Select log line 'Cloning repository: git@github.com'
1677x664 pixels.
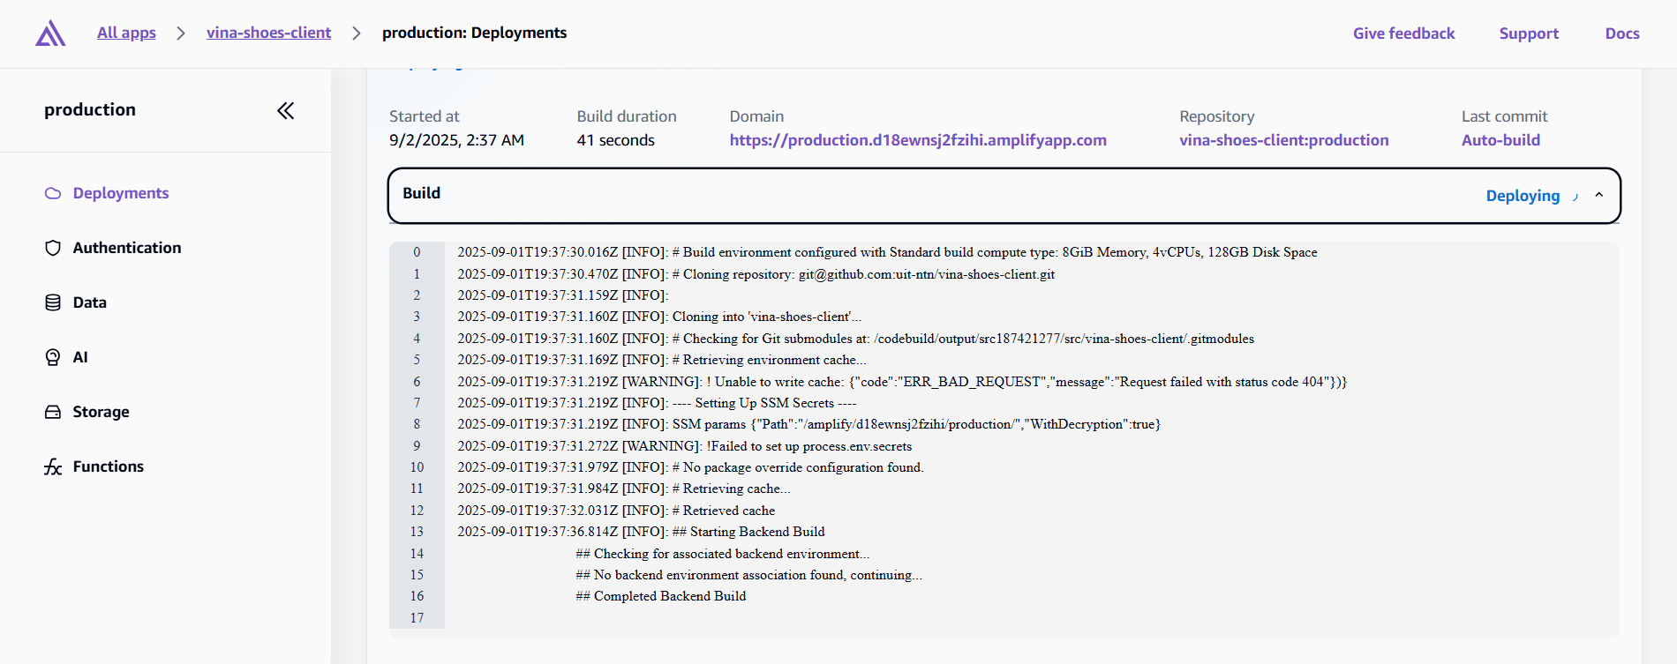(756, 274)
